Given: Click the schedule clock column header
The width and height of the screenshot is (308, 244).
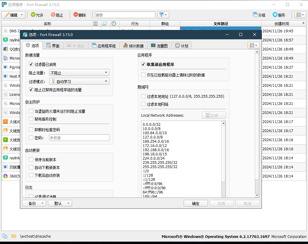Looking at the screenshot, I should (114, 24).
